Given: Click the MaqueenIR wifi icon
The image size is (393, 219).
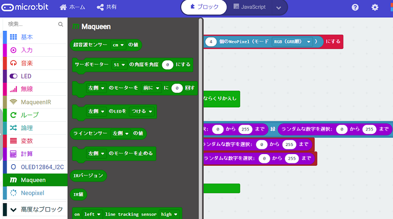Looking at the screenshot, I should pos(13,102).
